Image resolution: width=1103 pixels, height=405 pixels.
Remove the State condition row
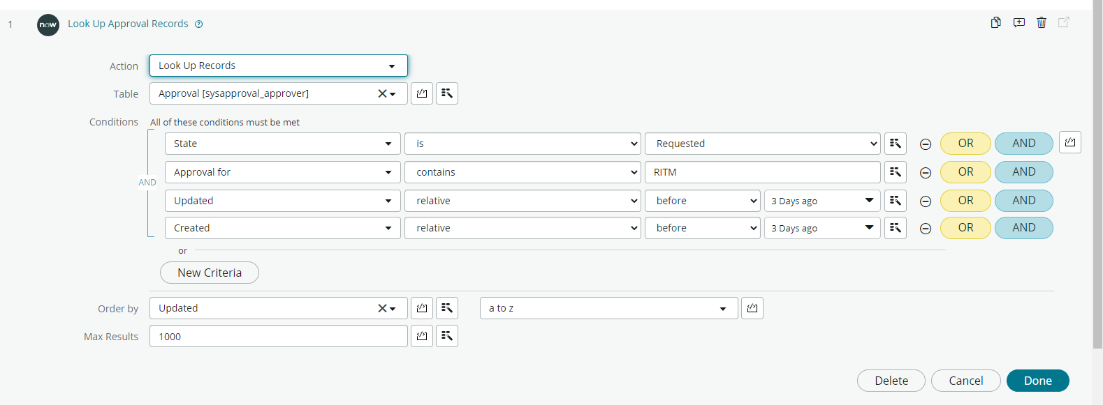point(926,144)
